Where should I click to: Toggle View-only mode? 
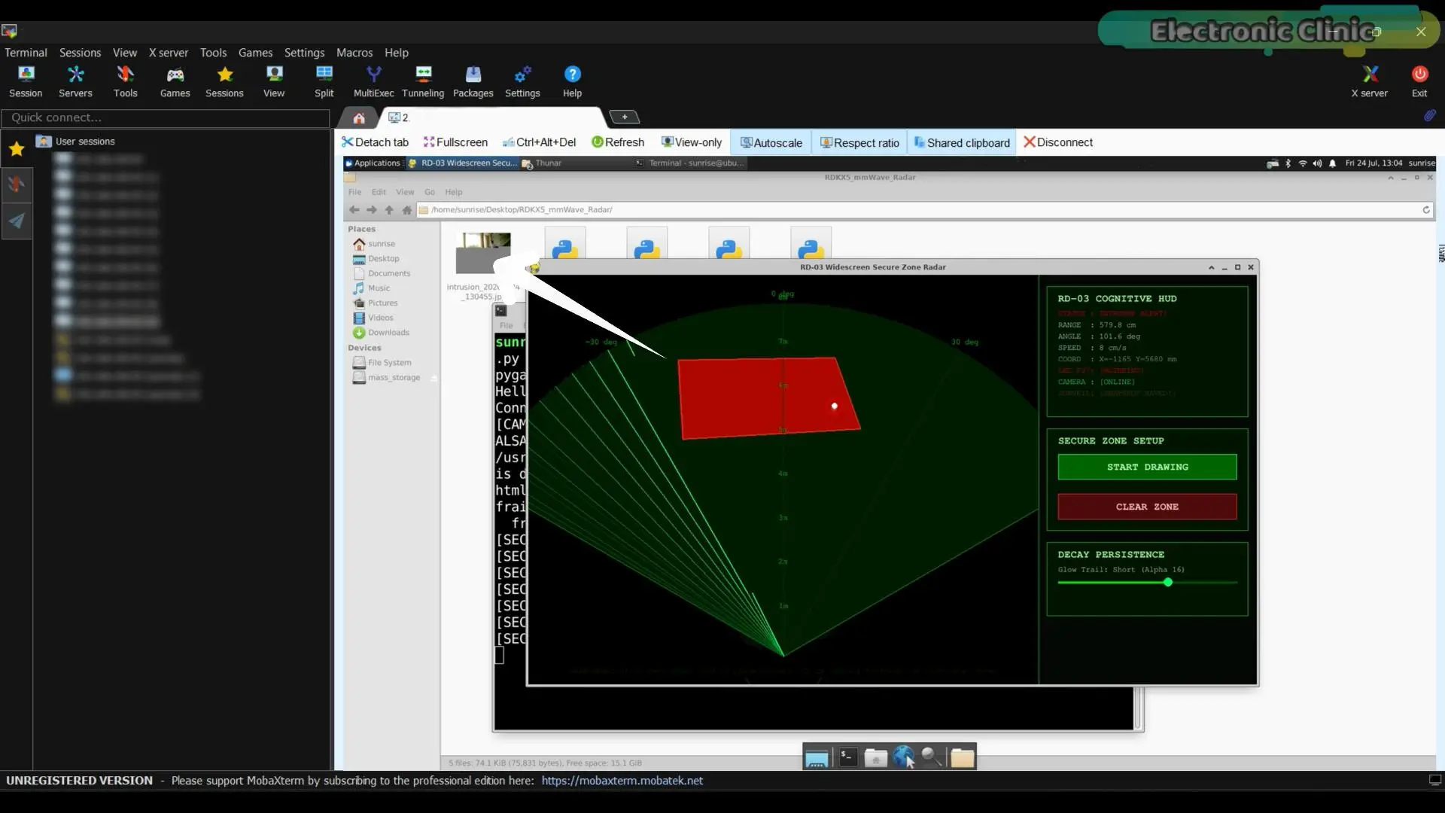click(691, 142)
